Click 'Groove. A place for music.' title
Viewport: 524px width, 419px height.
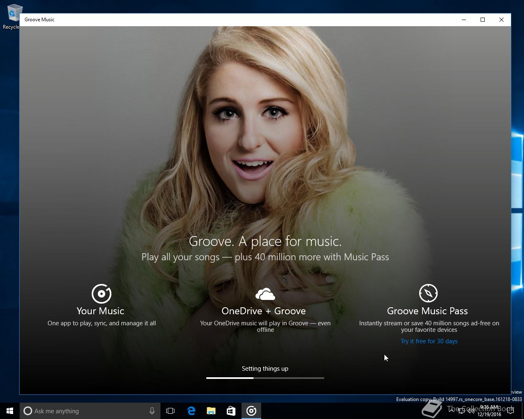[x=265, y=241]
